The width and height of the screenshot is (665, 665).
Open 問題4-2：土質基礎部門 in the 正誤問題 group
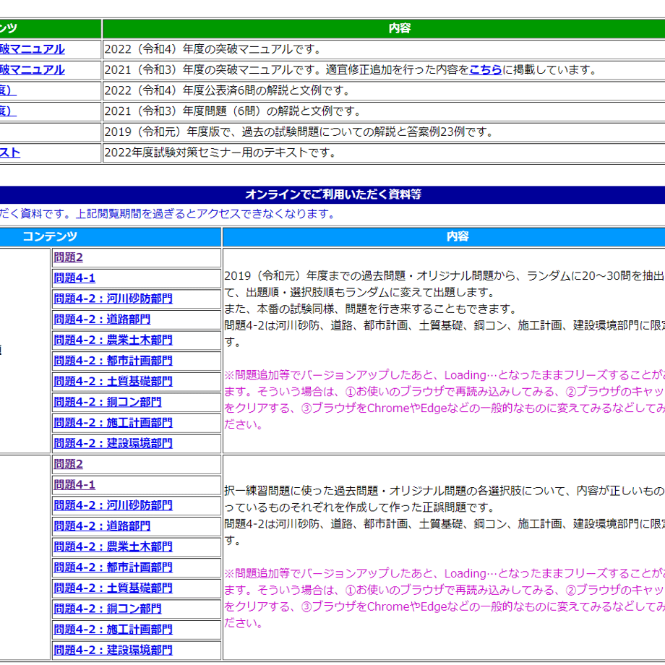pyautogui.click(x=113, y=588)
